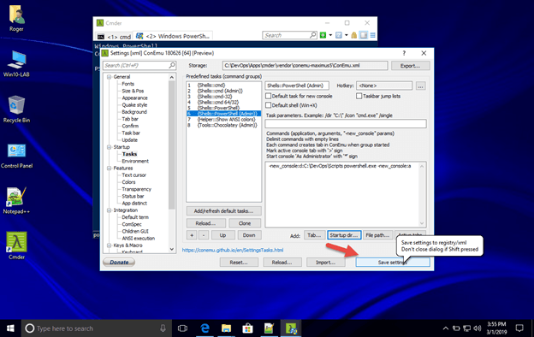Click the Startup dir... button

[344, 235]
